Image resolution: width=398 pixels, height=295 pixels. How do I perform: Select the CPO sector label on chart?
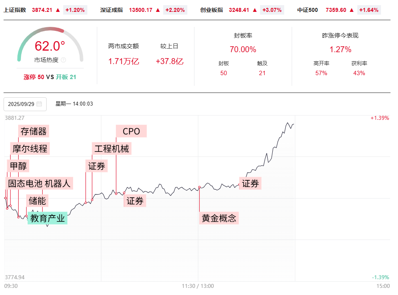click(131, 131)
